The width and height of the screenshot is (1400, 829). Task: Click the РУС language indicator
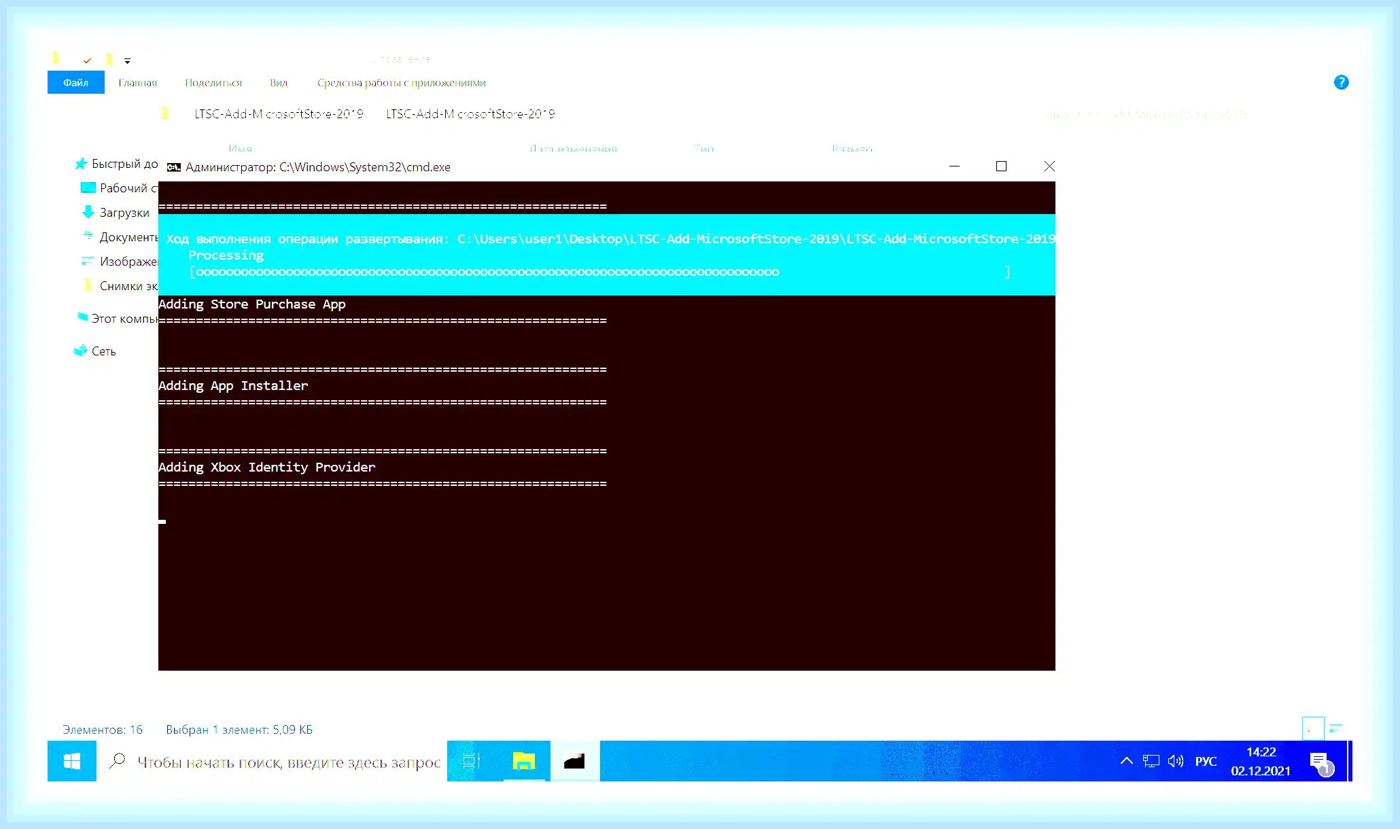pyautogui.click(x=1206, y=761)
